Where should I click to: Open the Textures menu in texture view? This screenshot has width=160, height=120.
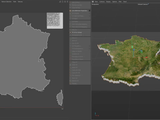20,2
